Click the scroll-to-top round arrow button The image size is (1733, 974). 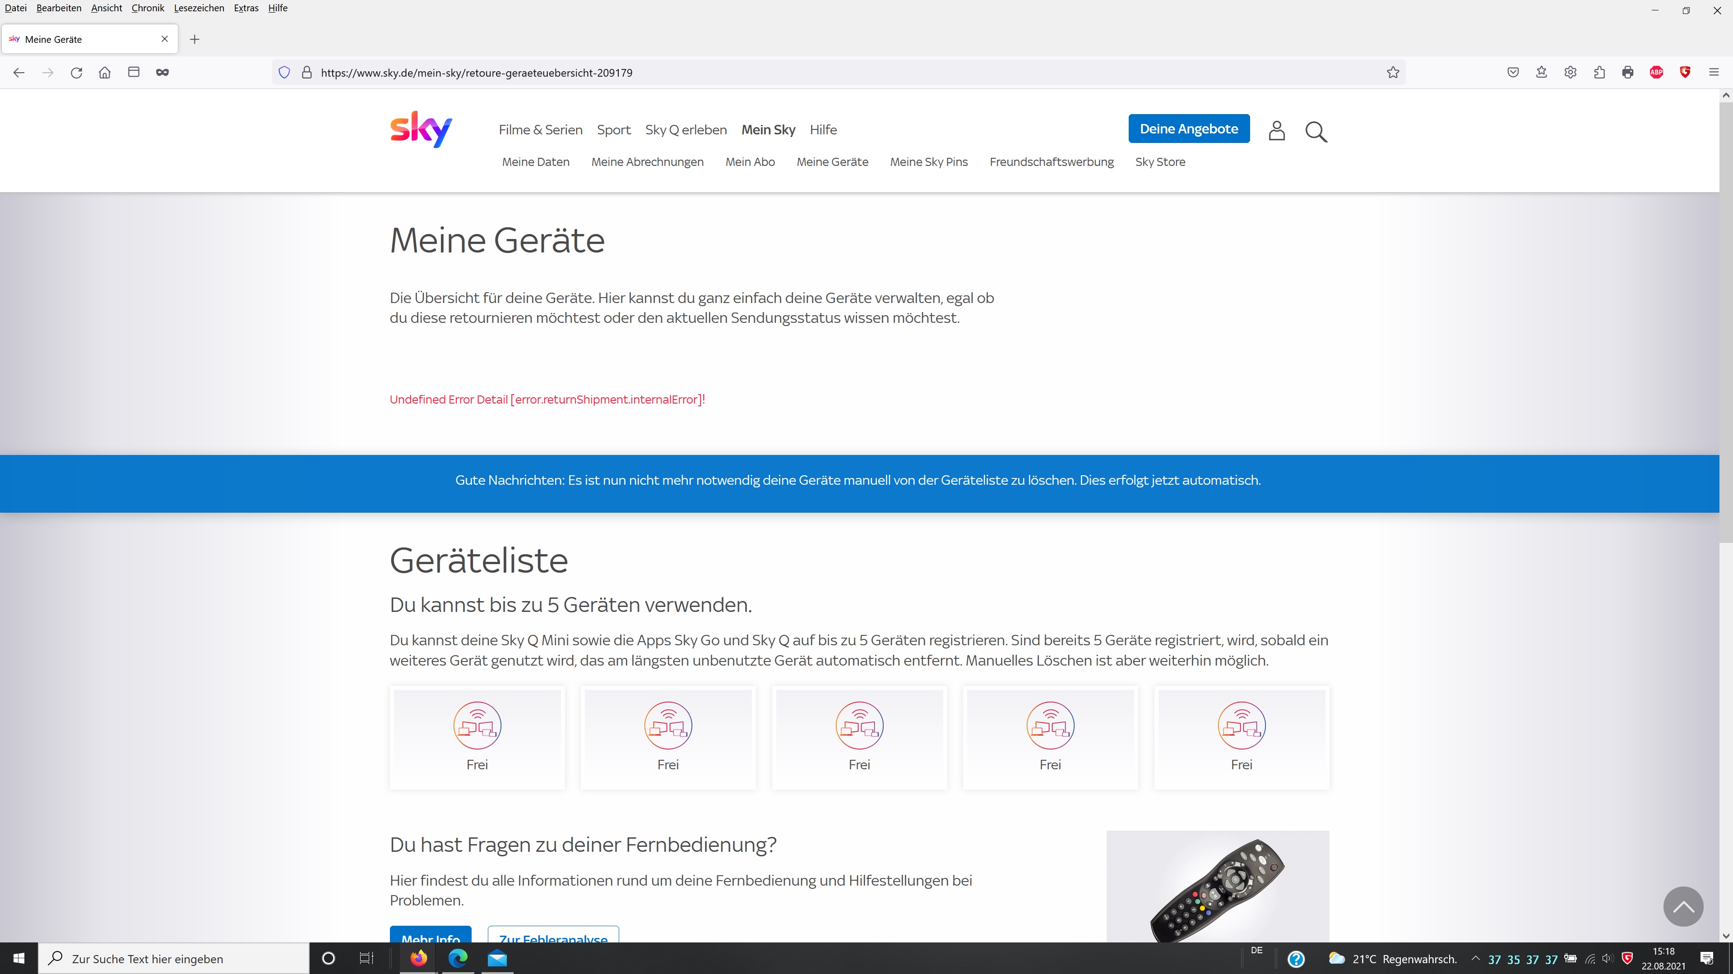1683,906
